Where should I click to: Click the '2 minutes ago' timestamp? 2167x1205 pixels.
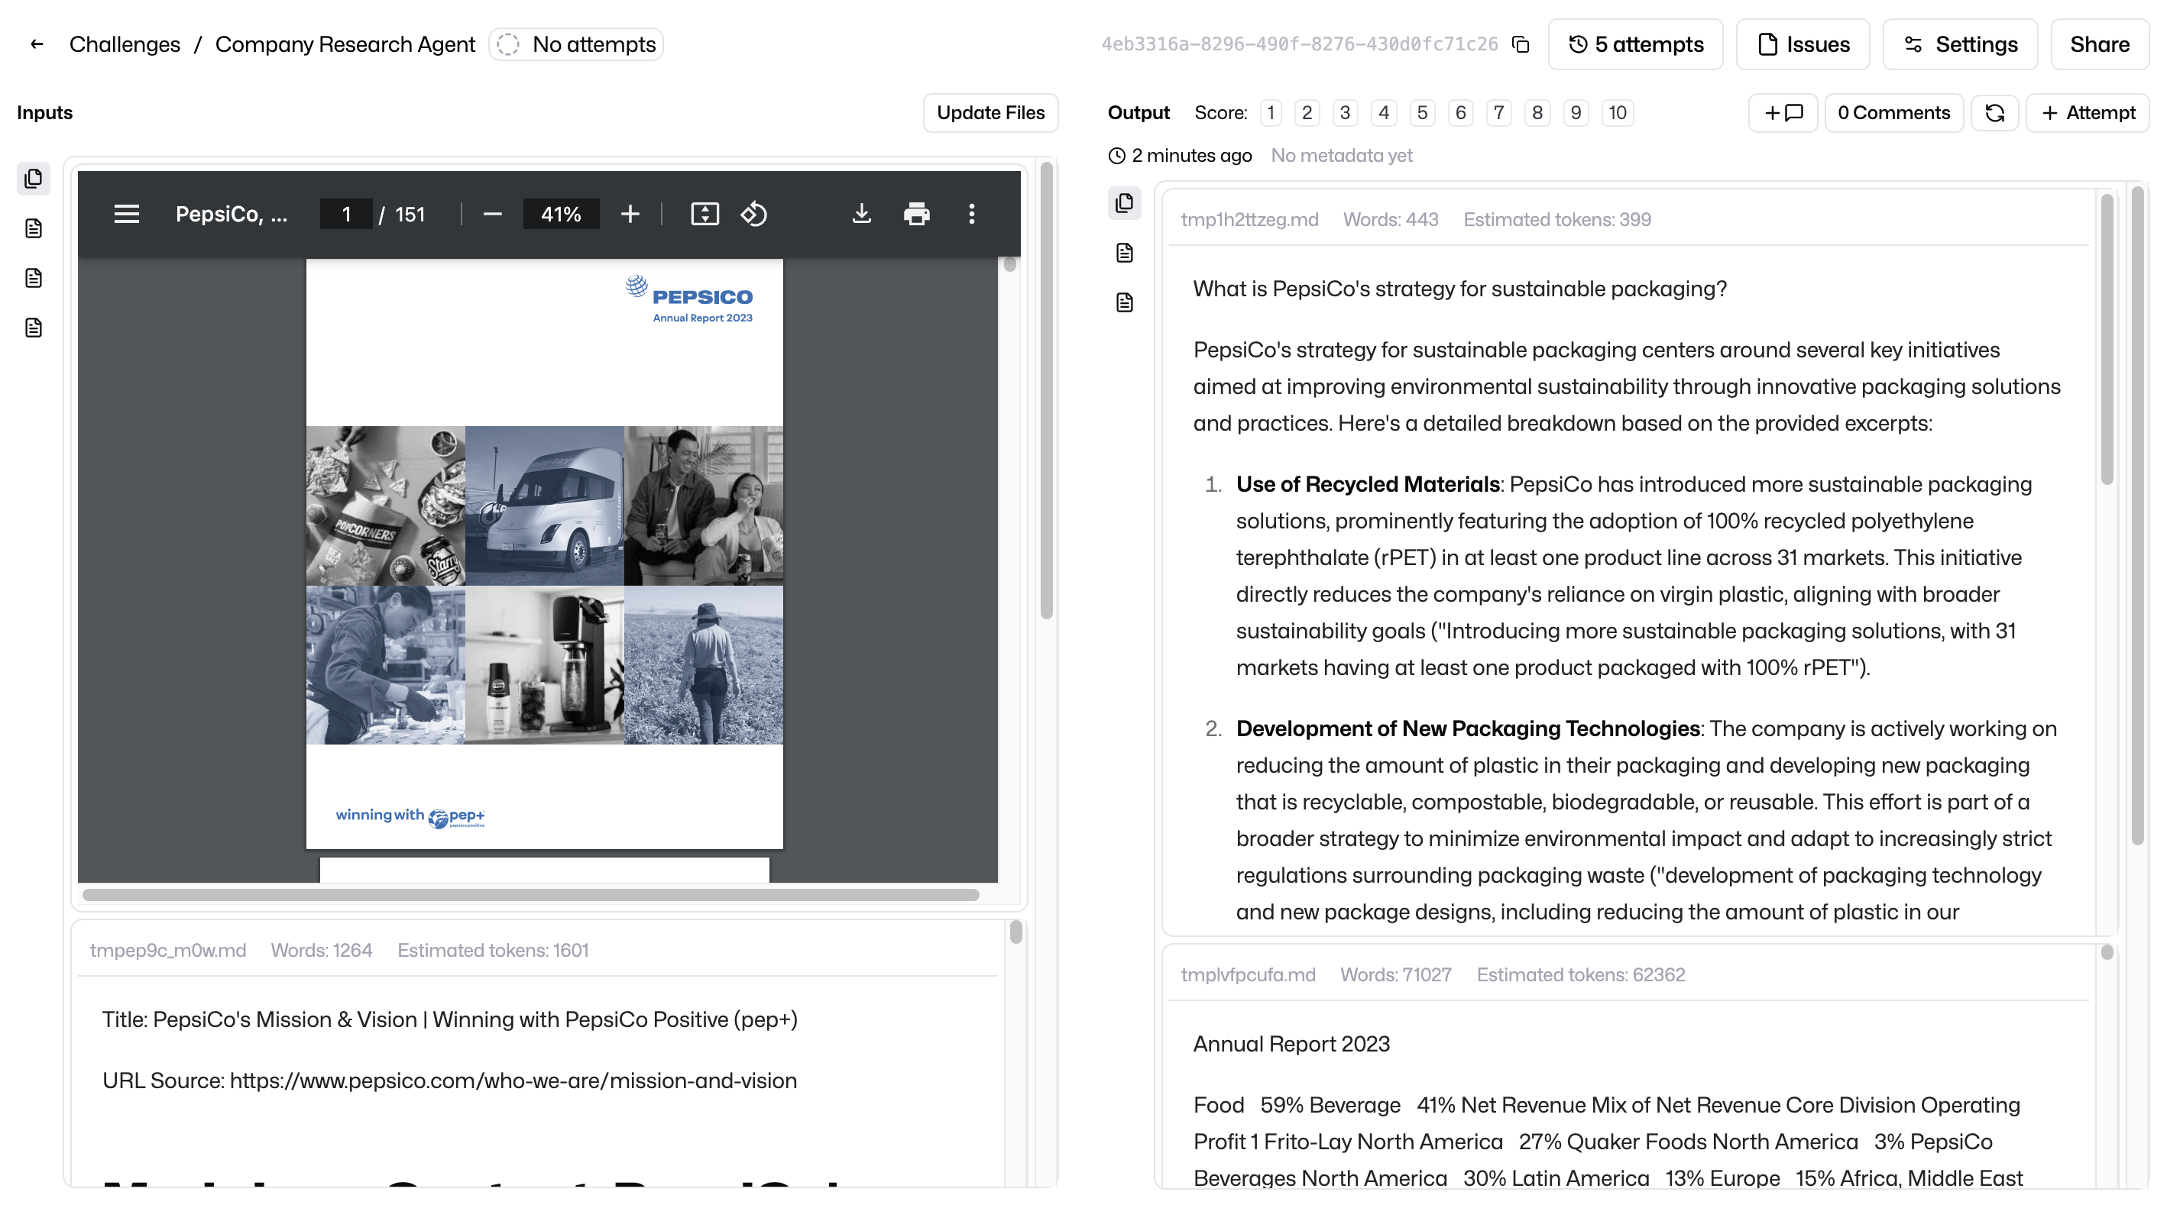[1191, 156]
